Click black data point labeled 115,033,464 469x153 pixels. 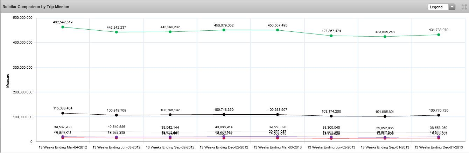pyautogui.click(x=63, y=113)
